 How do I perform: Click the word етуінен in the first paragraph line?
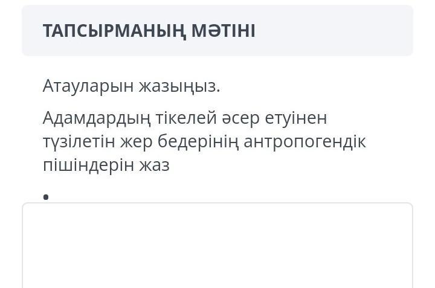pos(296,118)
